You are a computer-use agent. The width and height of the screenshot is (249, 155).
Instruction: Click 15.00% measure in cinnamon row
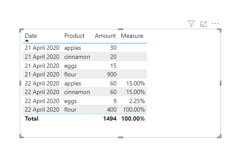coord(135,92)
